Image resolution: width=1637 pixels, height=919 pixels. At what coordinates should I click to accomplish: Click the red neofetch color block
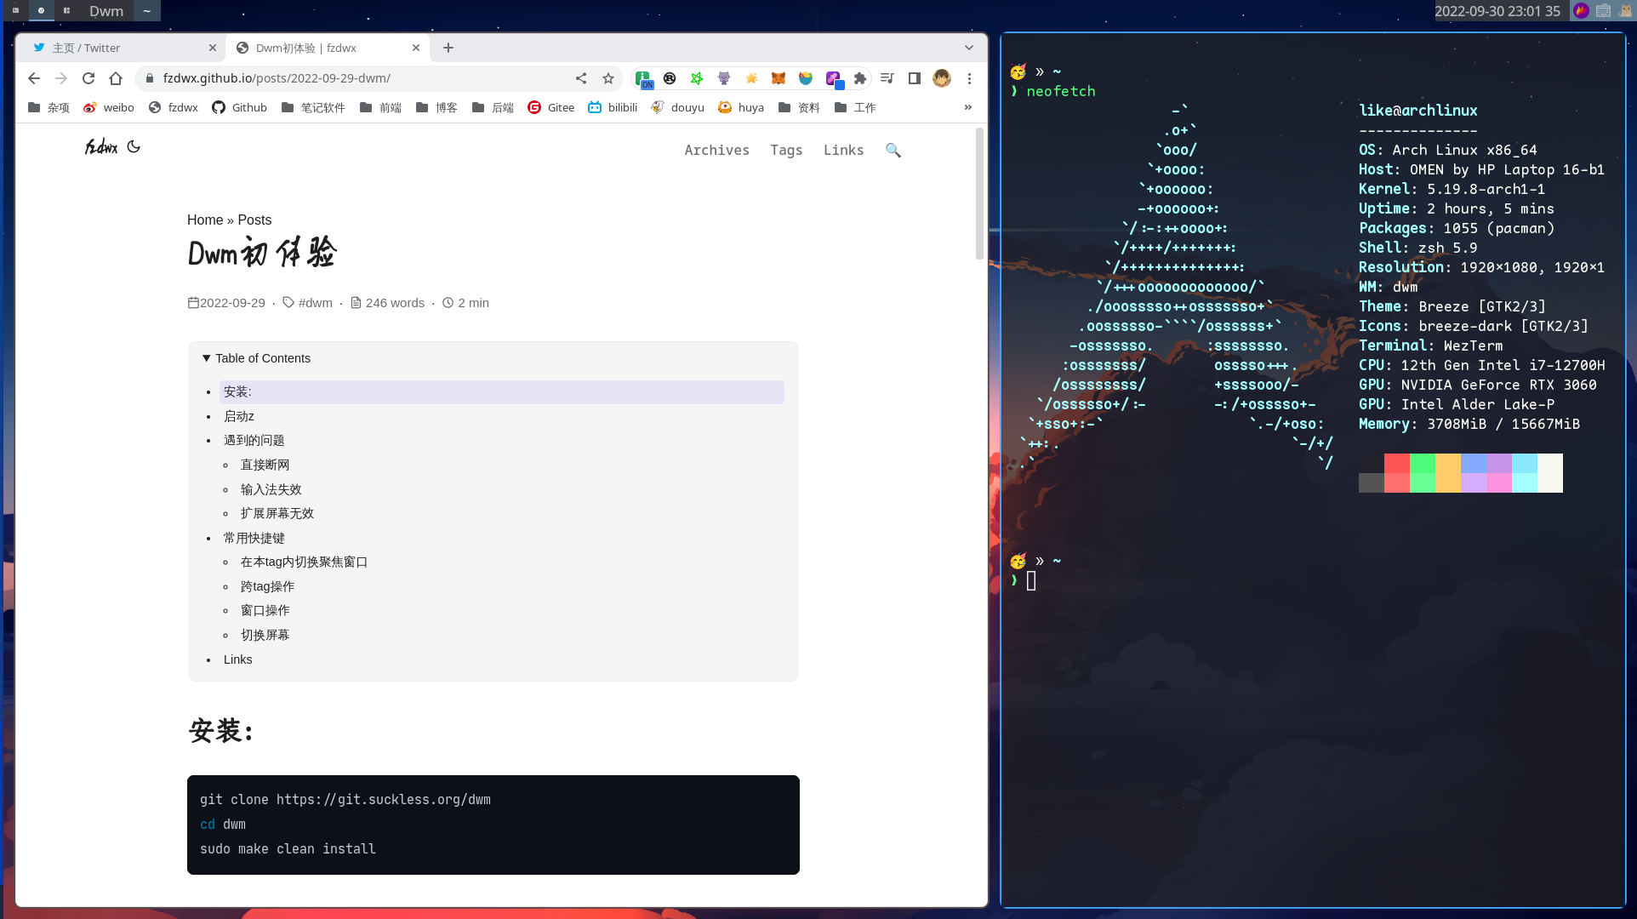point(1396,464)
